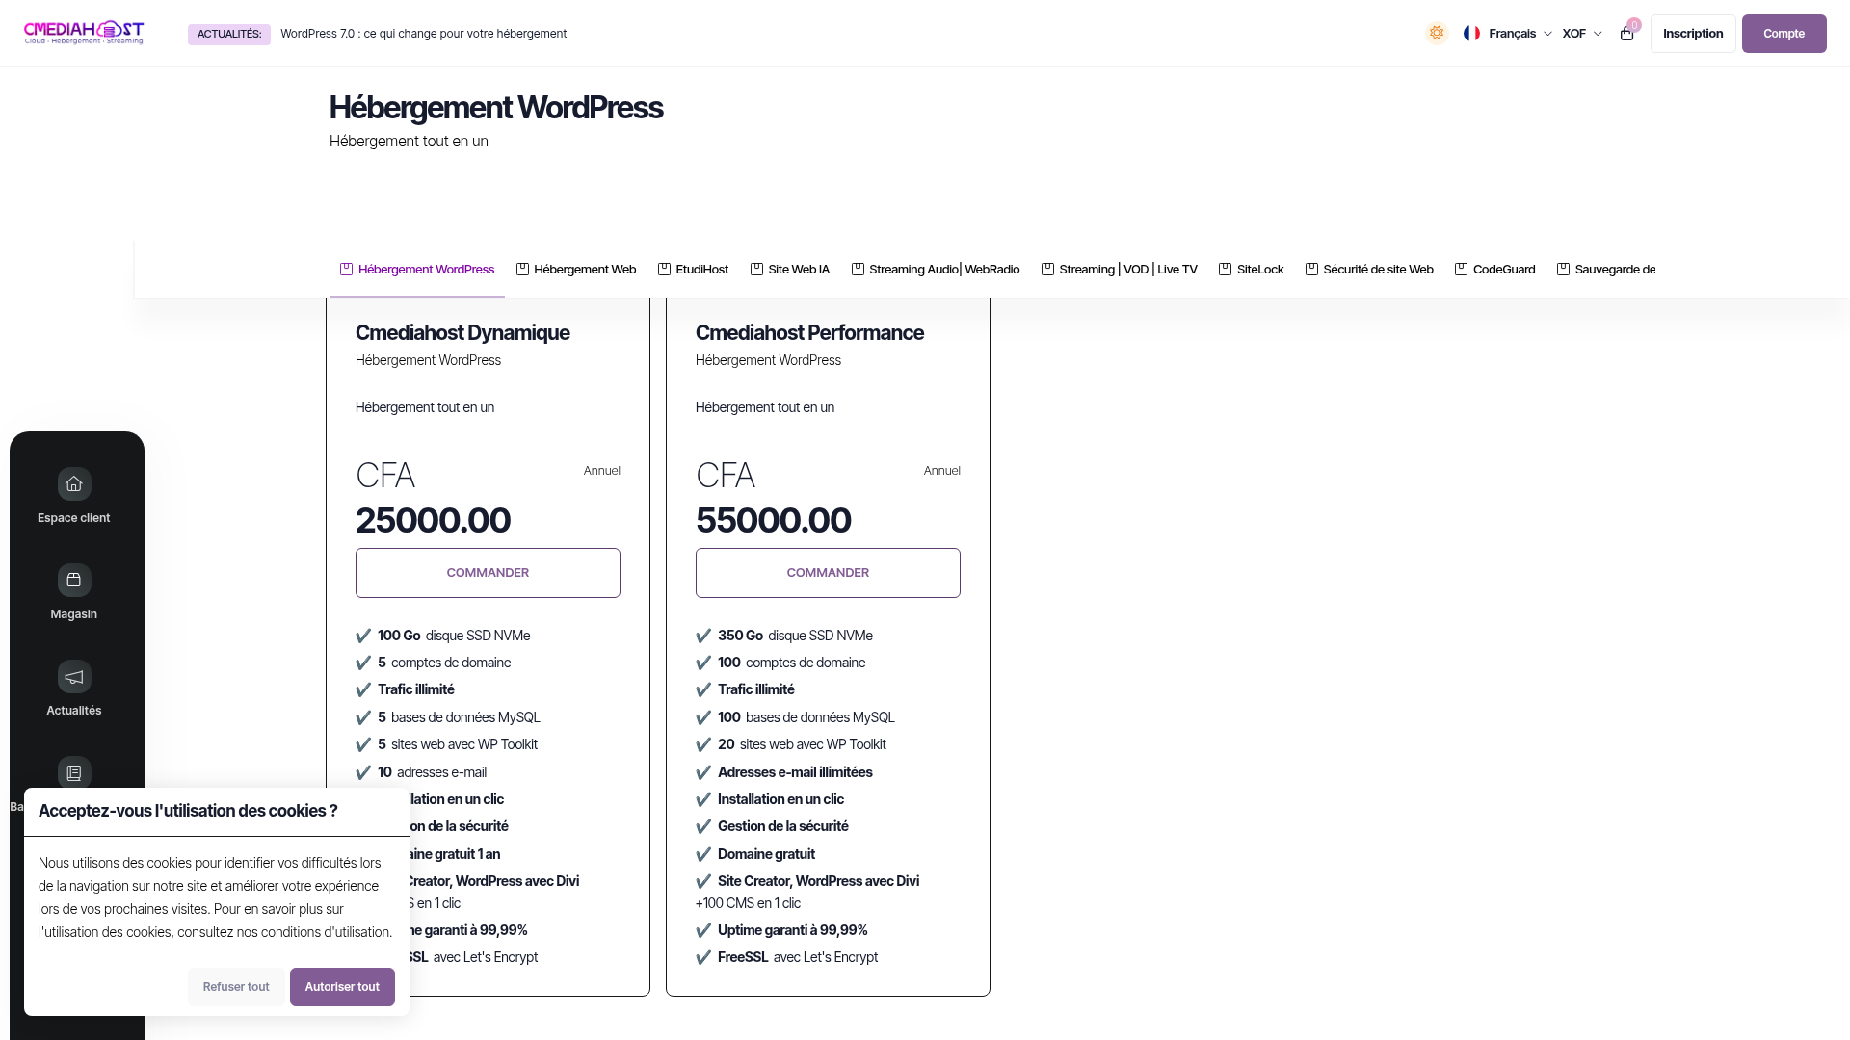Select the Hébergement WordPress tab
This screenshot has width=1850, height=1040.
tap(417, 270)
